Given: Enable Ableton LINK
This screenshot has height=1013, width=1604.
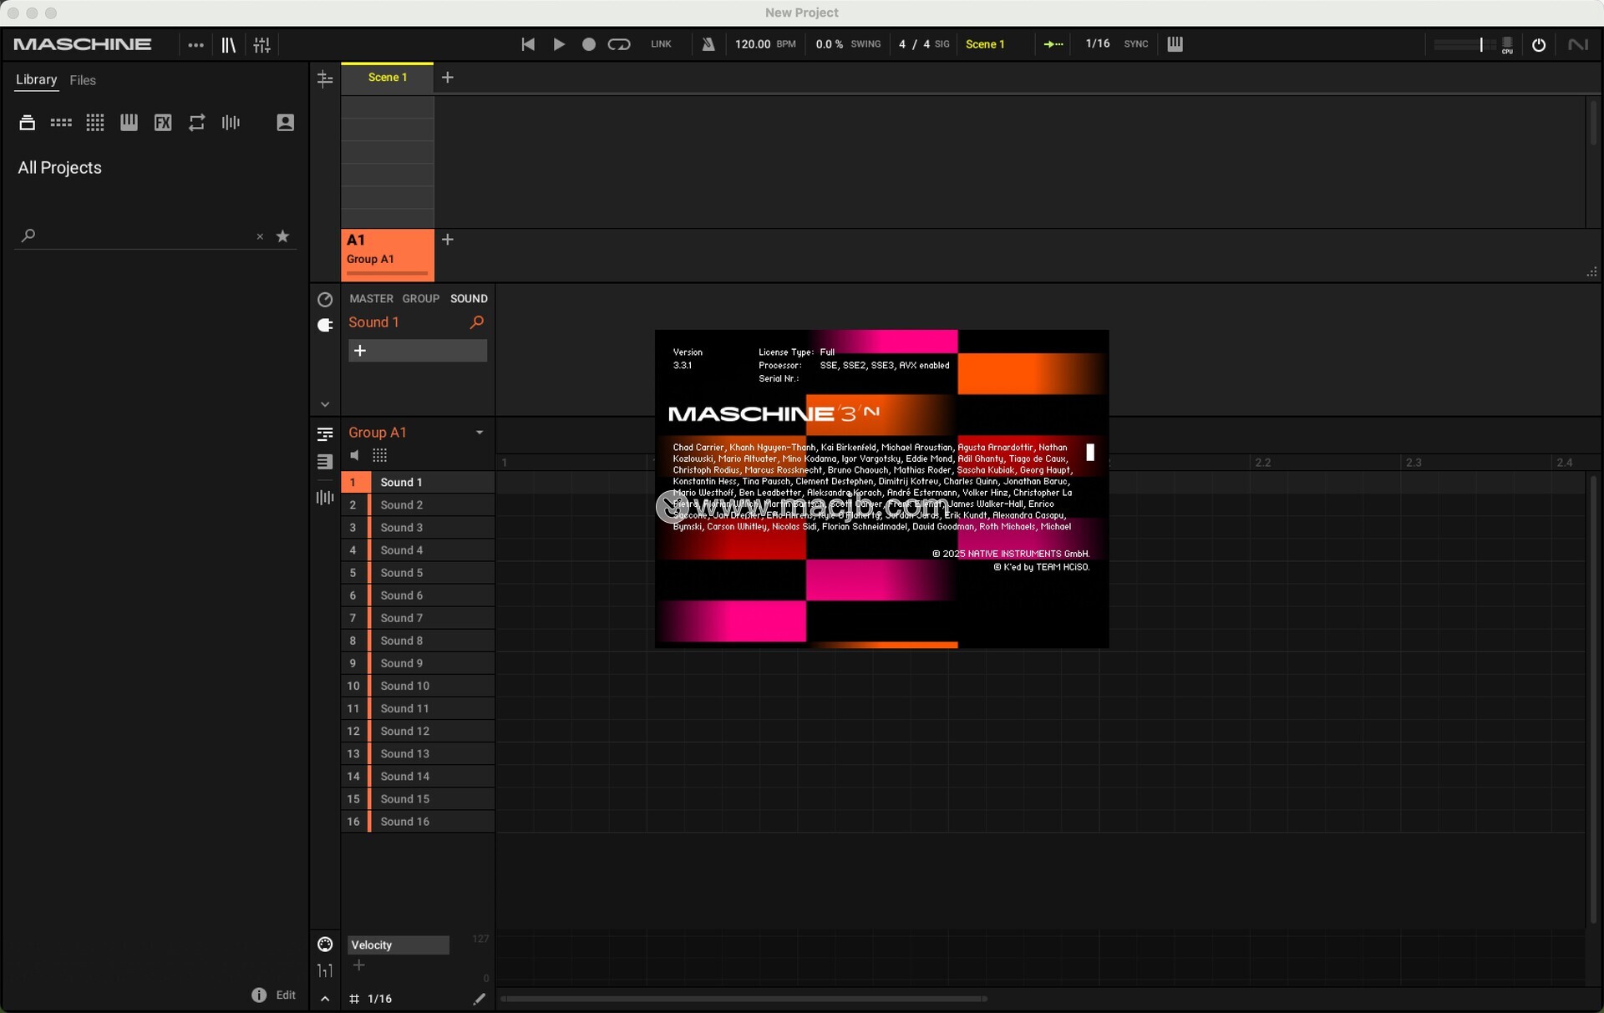Looking at the screenshot, I should click(661, 44).
